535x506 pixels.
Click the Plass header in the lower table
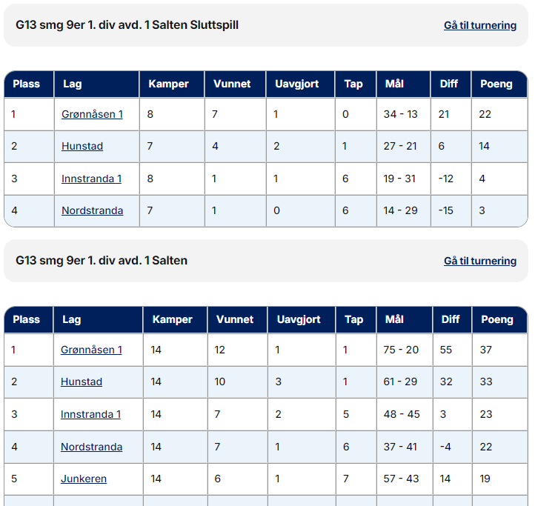(26, 319)
